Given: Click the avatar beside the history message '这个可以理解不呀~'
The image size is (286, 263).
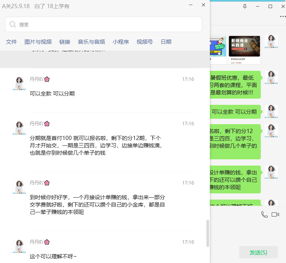Looking at the screenshot, I should [x=19, y=246].
